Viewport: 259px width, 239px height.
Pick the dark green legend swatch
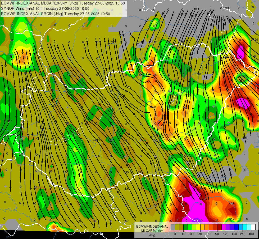tap(186, 227)
